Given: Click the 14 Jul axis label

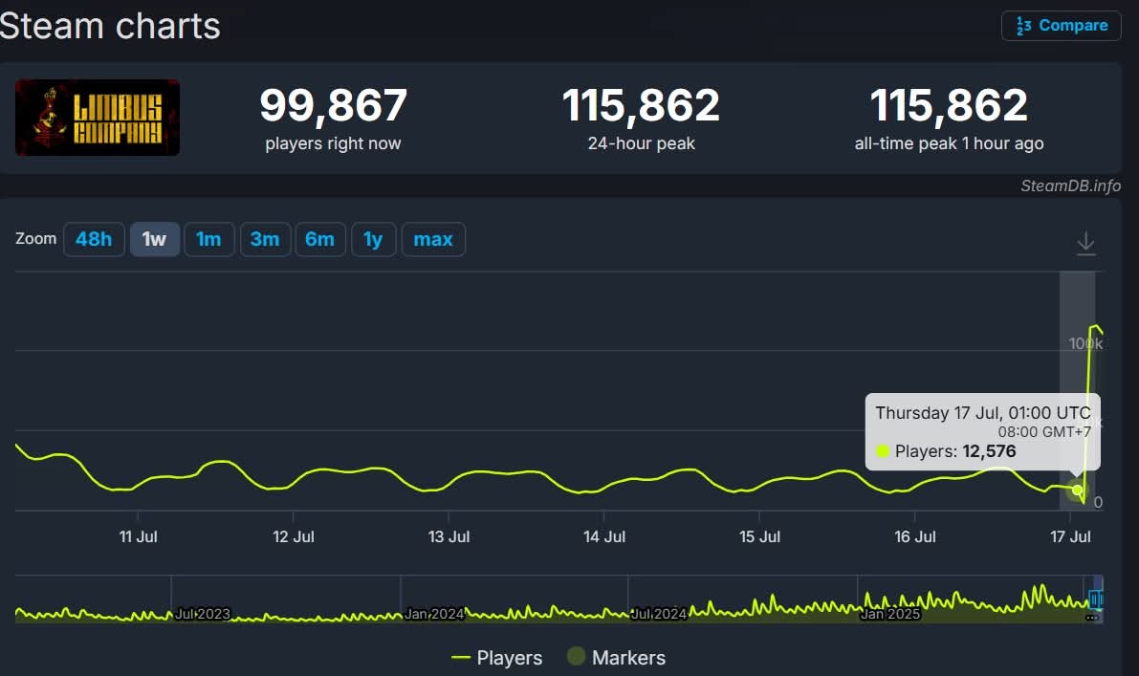Looking at the screenshot, I should 604,536.
